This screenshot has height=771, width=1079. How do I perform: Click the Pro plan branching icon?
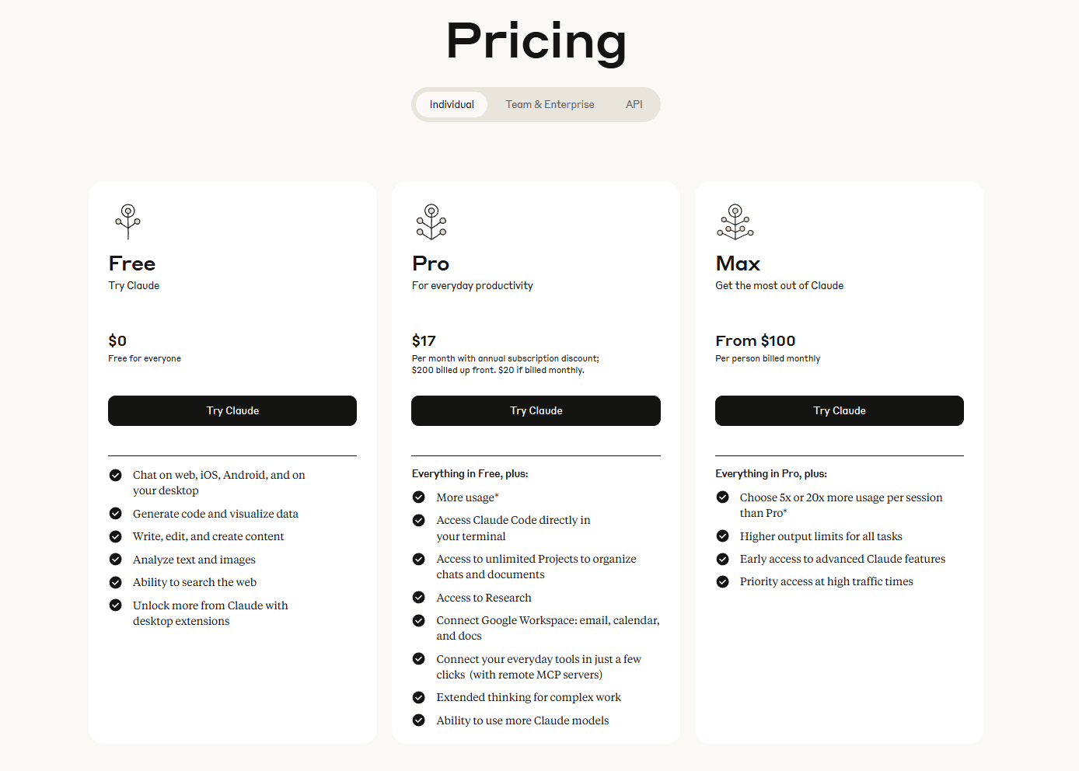coord(431,222)
